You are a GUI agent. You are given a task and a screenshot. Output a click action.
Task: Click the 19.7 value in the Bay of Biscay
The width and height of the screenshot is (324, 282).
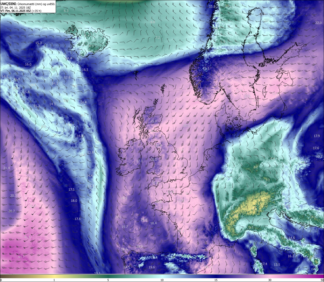point(125,227)
